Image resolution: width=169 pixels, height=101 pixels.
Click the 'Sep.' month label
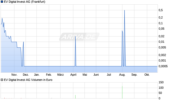pos(134,75)
